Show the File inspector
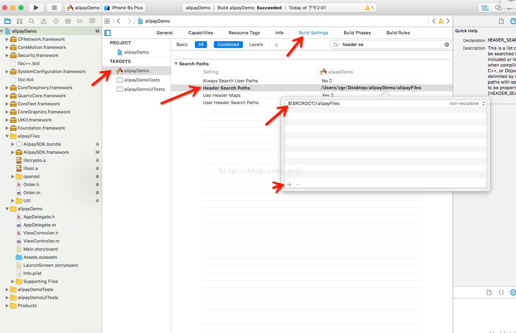The image size is (516, 333). point(501,21)
